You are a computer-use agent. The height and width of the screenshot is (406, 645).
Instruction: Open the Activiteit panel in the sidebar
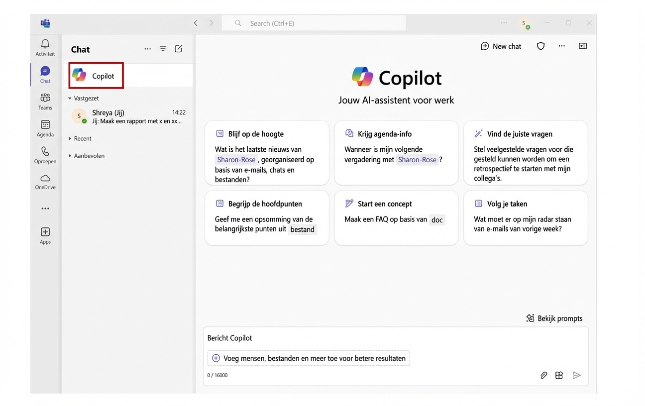(45, 47)
